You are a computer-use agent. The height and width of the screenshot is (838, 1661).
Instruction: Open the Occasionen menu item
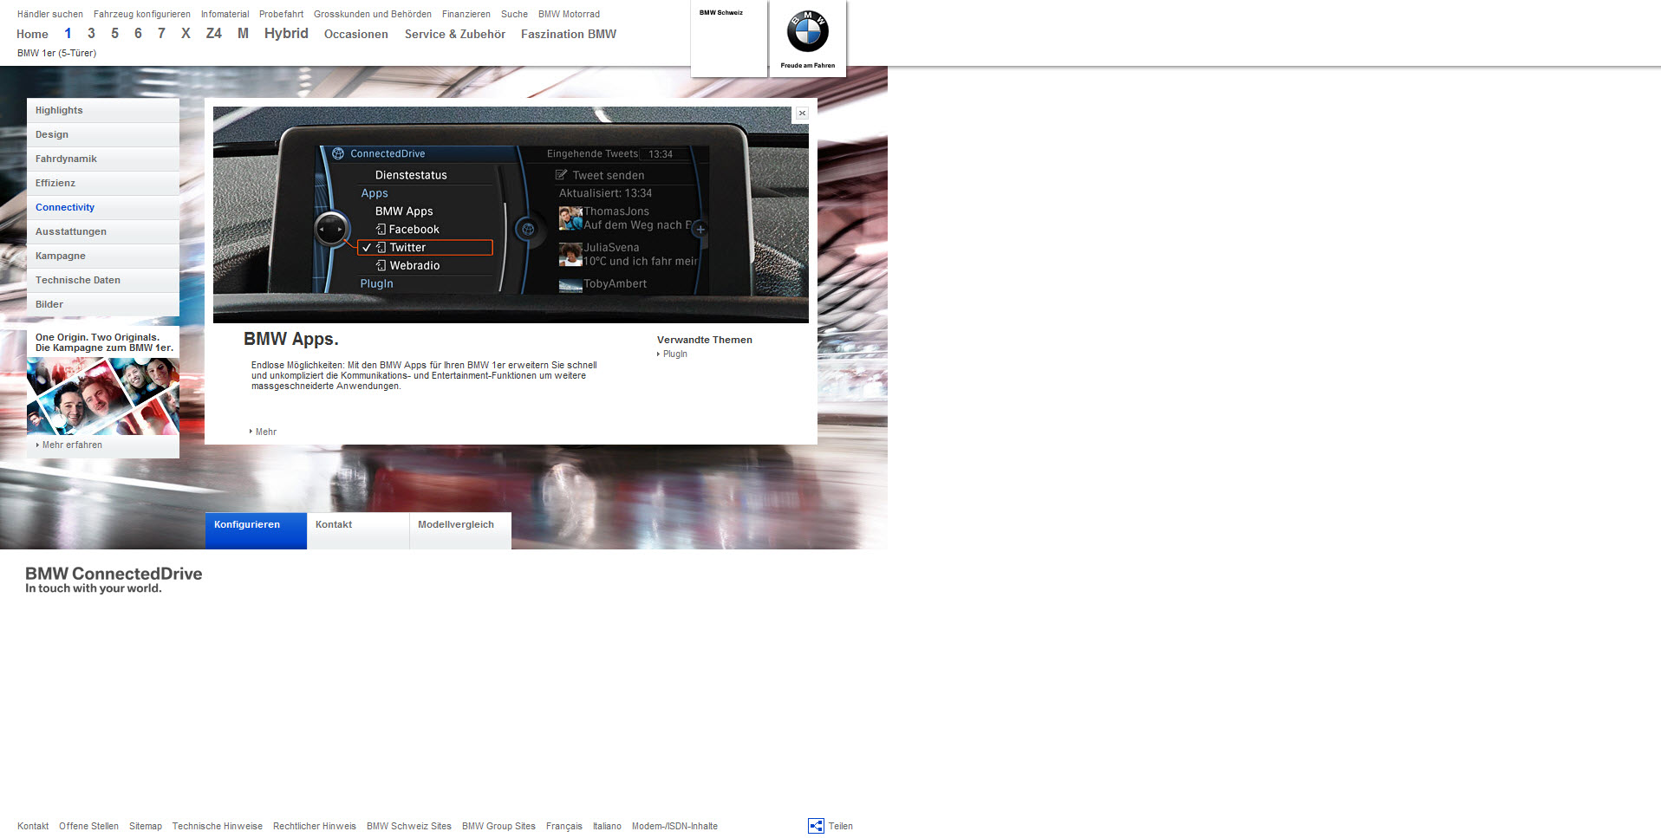click(356, 34)
